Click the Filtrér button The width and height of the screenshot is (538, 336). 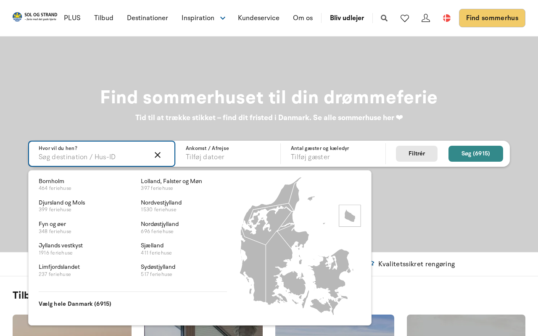417,154
